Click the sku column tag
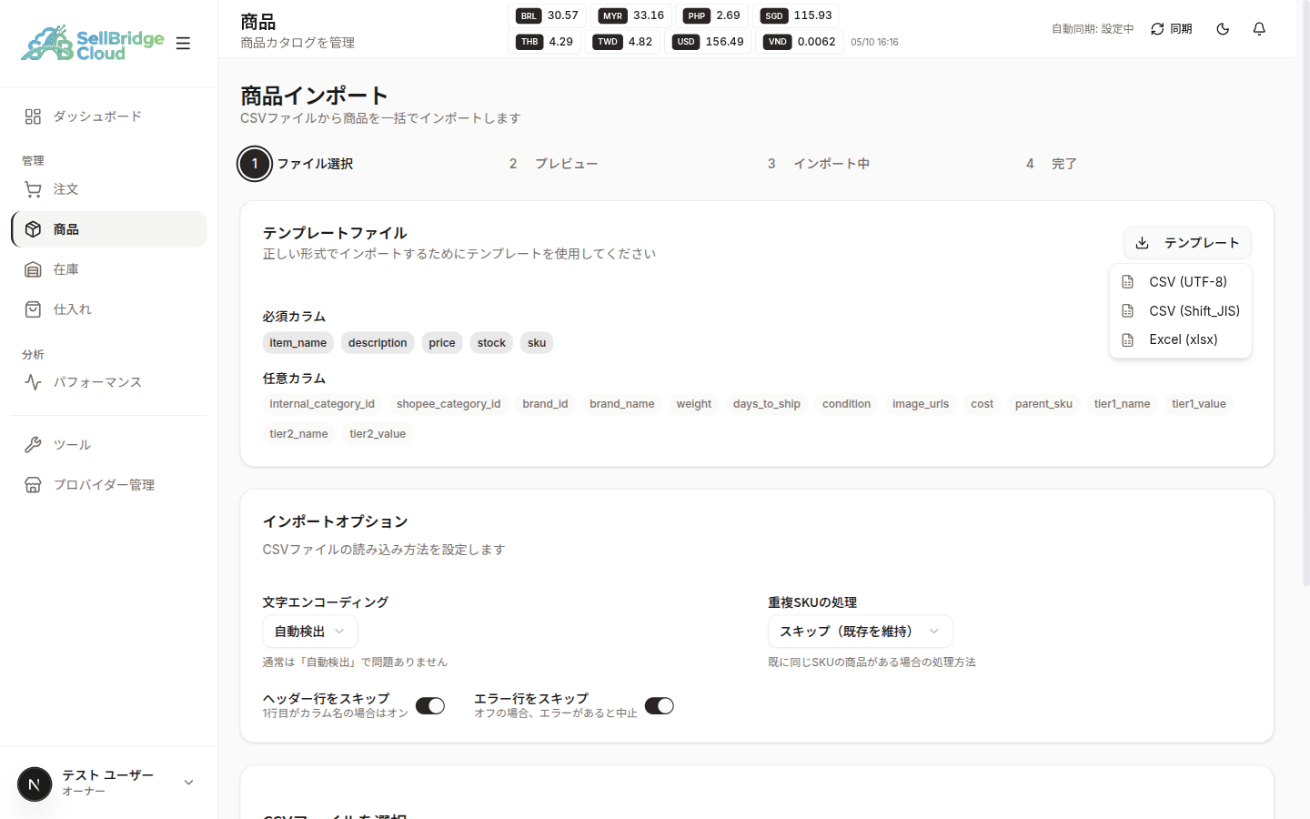Screen dimensions: 1310x819 point(537,343)
